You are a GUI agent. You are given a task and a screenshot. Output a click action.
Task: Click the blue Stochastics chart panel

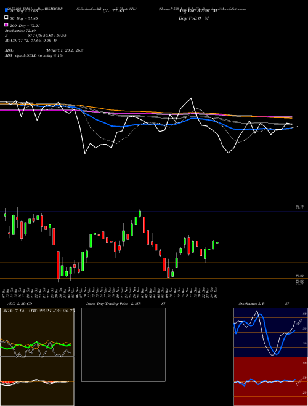click(x=270, y=332)
